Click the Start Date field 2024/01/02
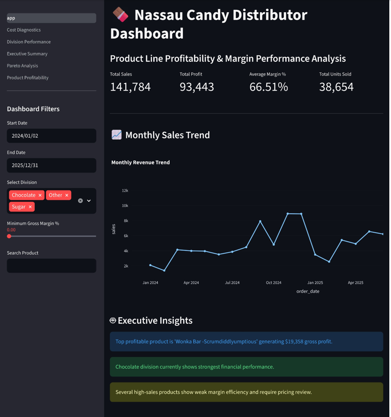391x417 pixels. click(x=51, y=136)
